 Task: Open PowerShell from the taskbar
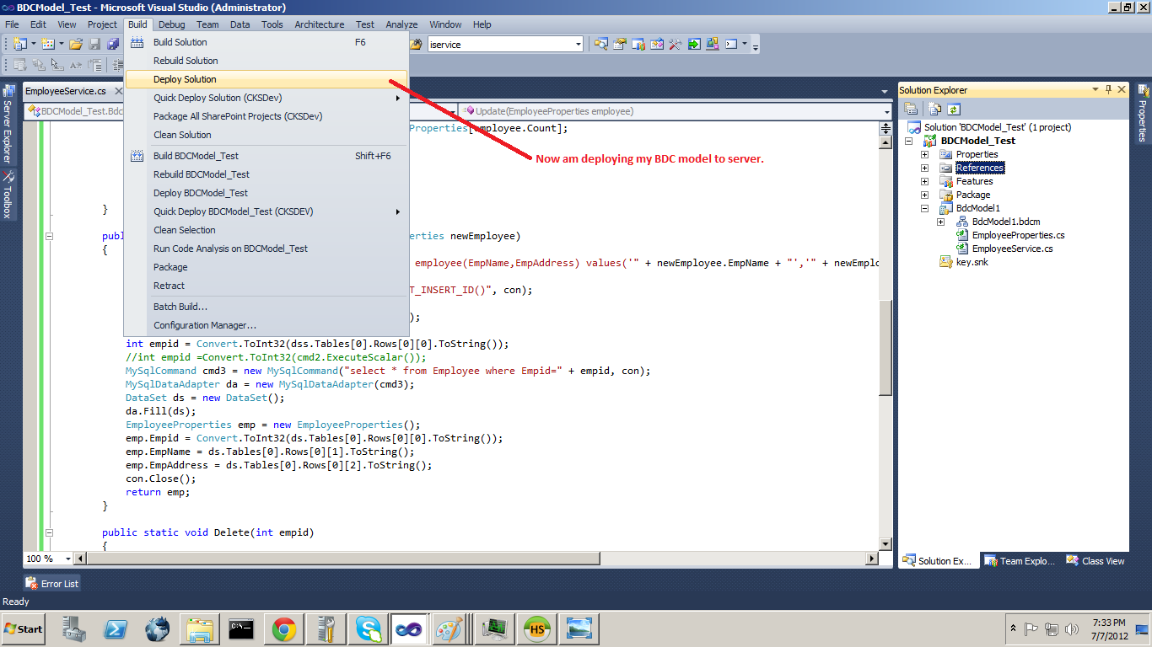115,628
